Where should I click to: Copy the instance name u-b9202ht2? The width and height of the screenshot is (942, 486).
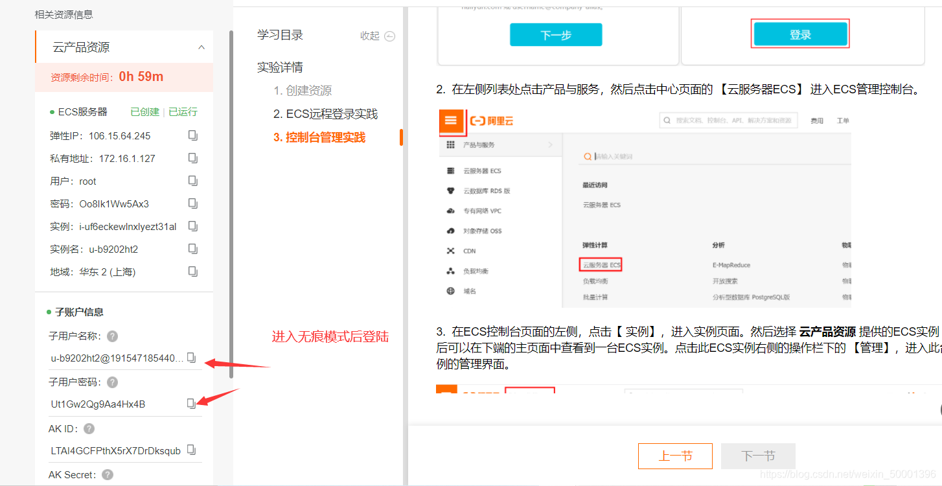point(192,249)
